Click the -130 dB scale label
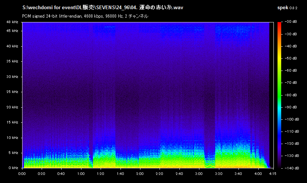This screenshot has width=307, height=183. coord(292,156)
